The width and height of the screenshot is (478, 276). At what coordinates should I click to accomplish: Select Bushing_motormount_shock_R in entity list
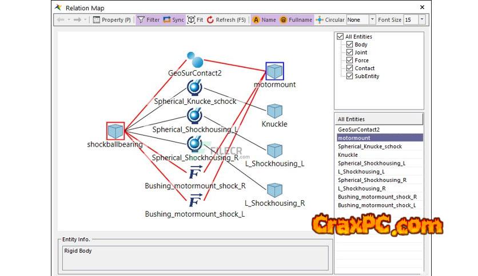[x=380, y=197]
